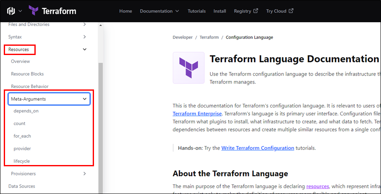381x194 pixels.
Task: Expand the Syntax section chevron
Action: click(85, 37)
